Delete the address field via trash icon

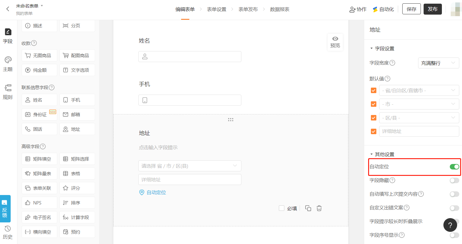coord(319,208)
